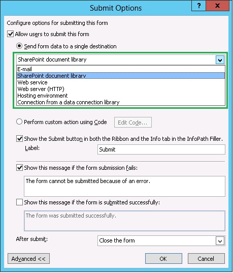
Task: Disable the submission fails message checkbox
Action: (19, 168)
